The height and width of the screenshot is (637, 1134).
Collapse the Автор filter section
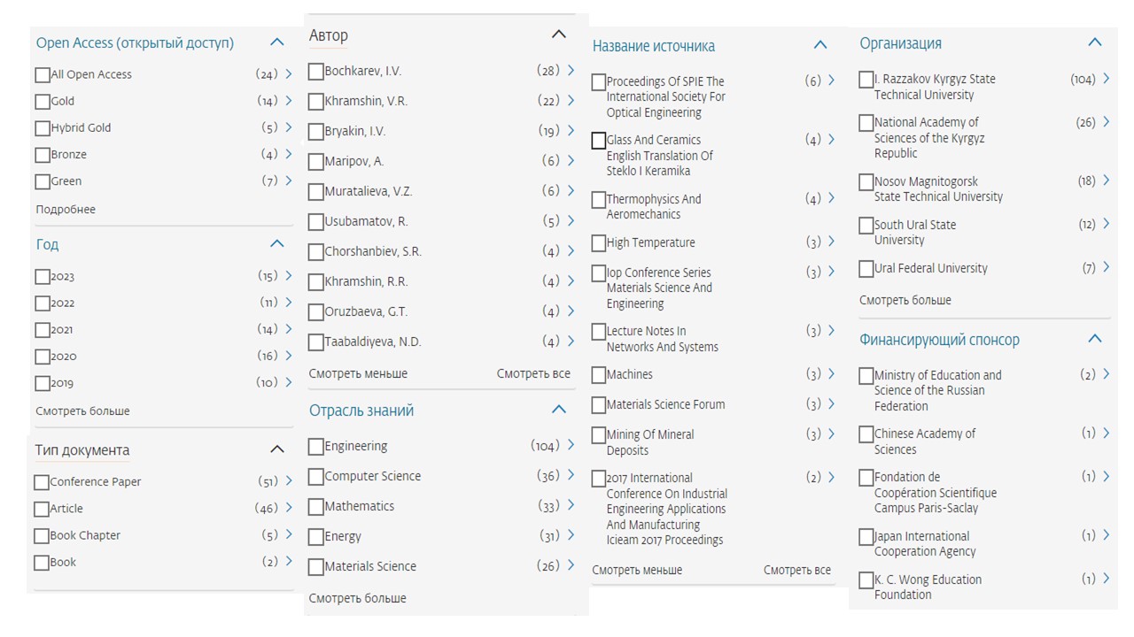pos(558,35)
